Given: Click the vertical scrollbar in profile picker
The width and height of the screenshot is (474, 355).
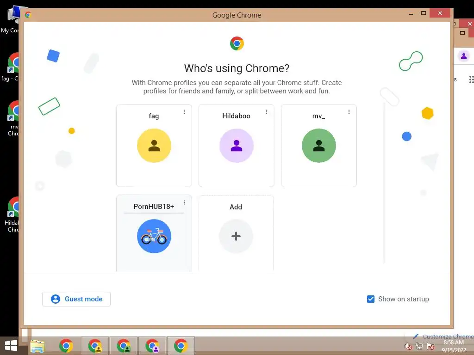Looking at the screenshot, I should pyautogui.click(x=384, y=183).
